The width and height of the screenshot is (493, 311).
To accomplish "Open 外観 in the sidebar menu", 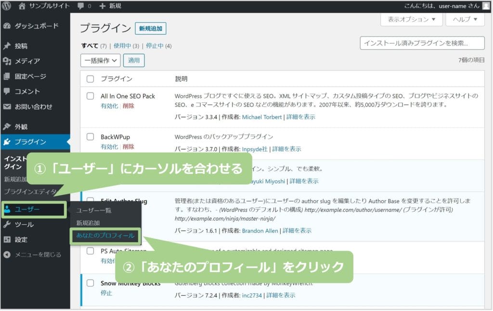I will pyautogui.click(x=21, y=127).
